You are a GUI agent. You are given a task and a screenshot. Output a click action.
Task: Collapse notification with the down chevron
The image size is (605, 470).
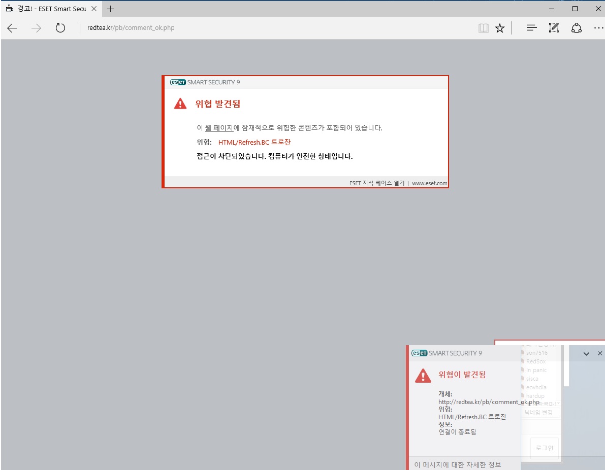tap(586, 353)
